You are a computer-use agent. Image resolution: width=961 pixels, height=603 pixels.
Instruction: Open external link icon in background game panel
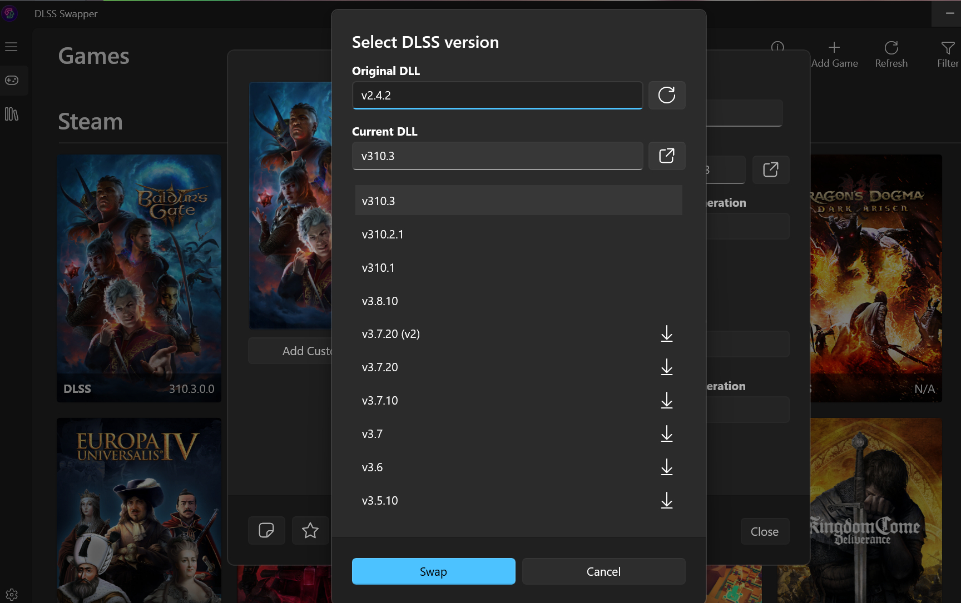(x=771, y=170)
